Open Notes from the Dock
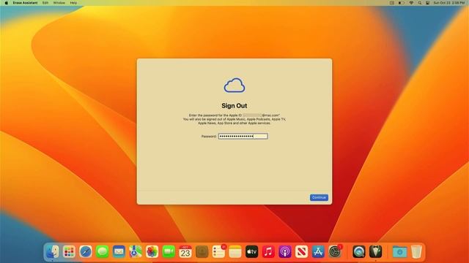Viewport: 469px width, 263px height. (235, 251)
